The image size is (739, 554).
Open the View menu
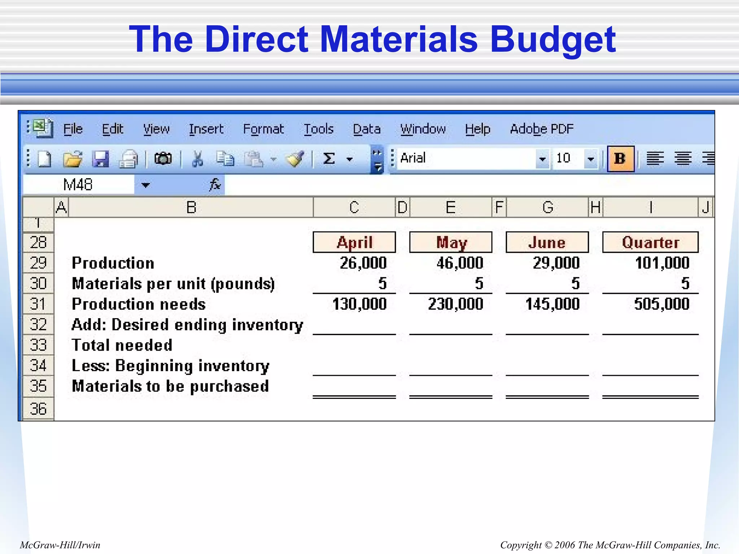[x=156, y=129]
